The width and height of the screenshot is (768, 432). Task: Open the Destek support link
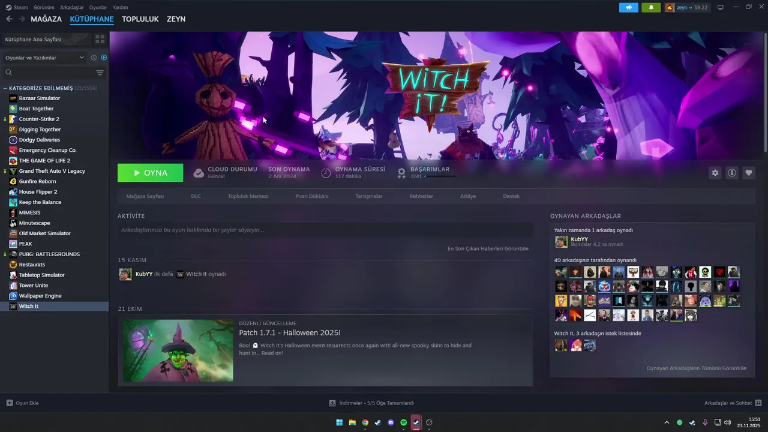tap(511, 196)
